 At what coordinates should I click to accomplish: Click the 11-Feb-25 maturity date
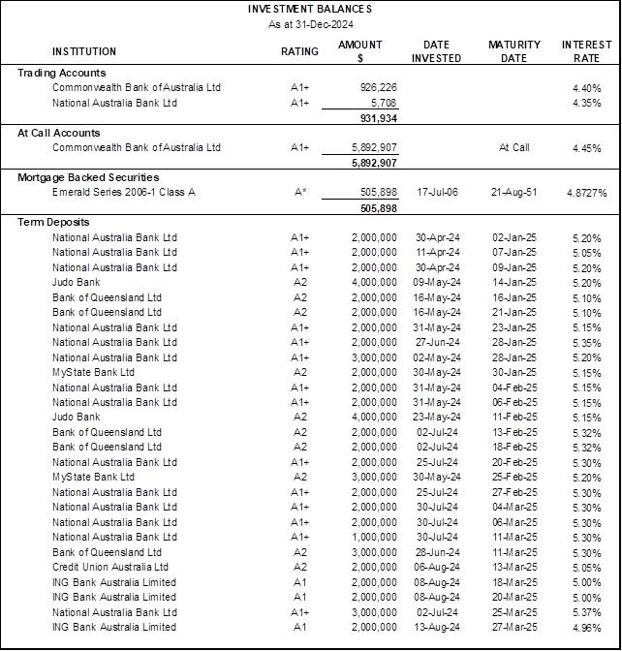[x=514, y=417]
